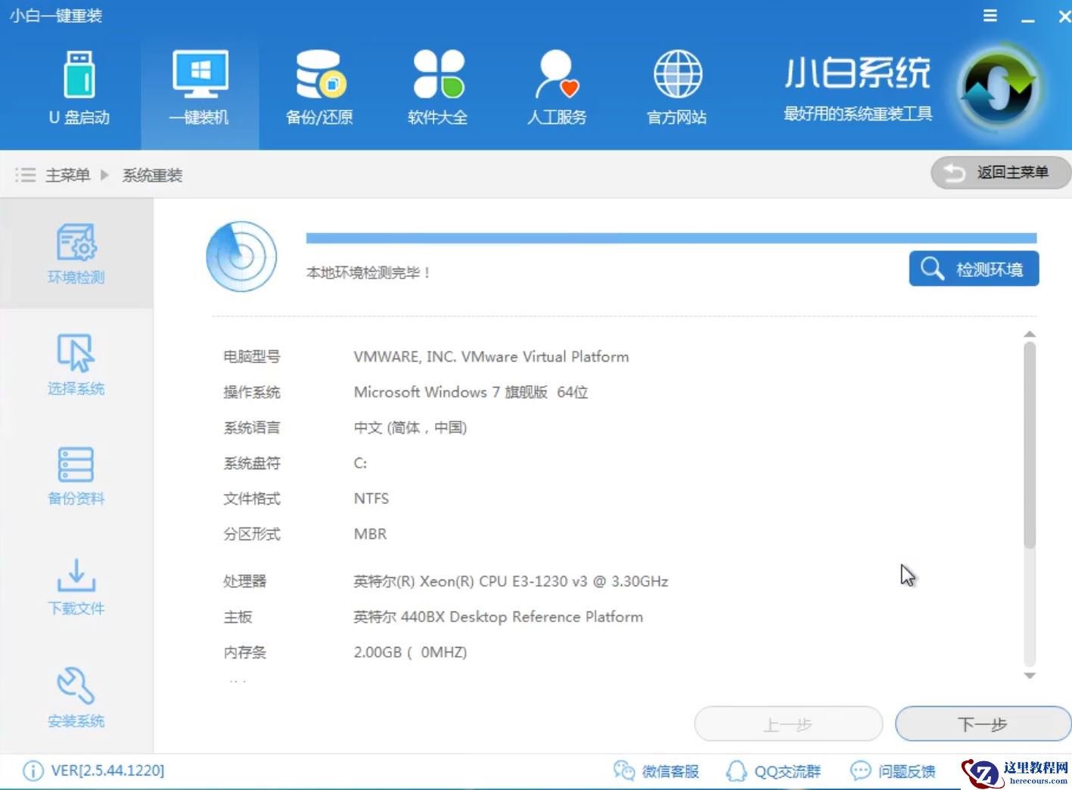Click the 返回主菜单 return button
The image size is (1072, 790).
click(x=1000, y=173)
